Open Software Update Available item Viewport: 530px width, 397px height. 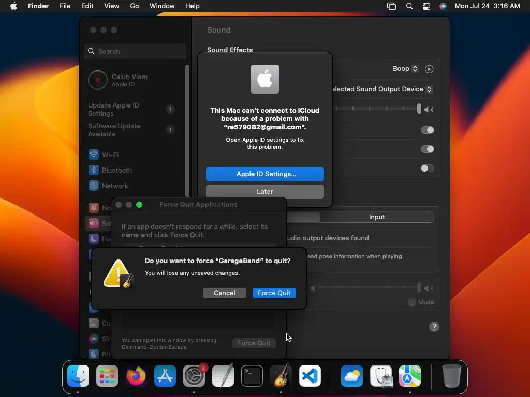click(132, 130)
